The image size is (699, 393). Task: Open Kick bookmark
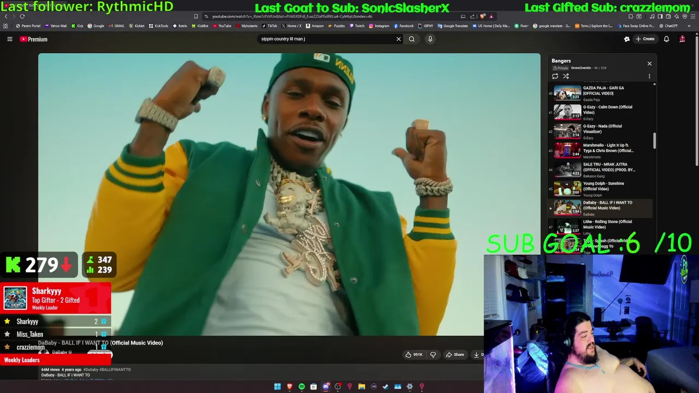(x=77, y=26)
